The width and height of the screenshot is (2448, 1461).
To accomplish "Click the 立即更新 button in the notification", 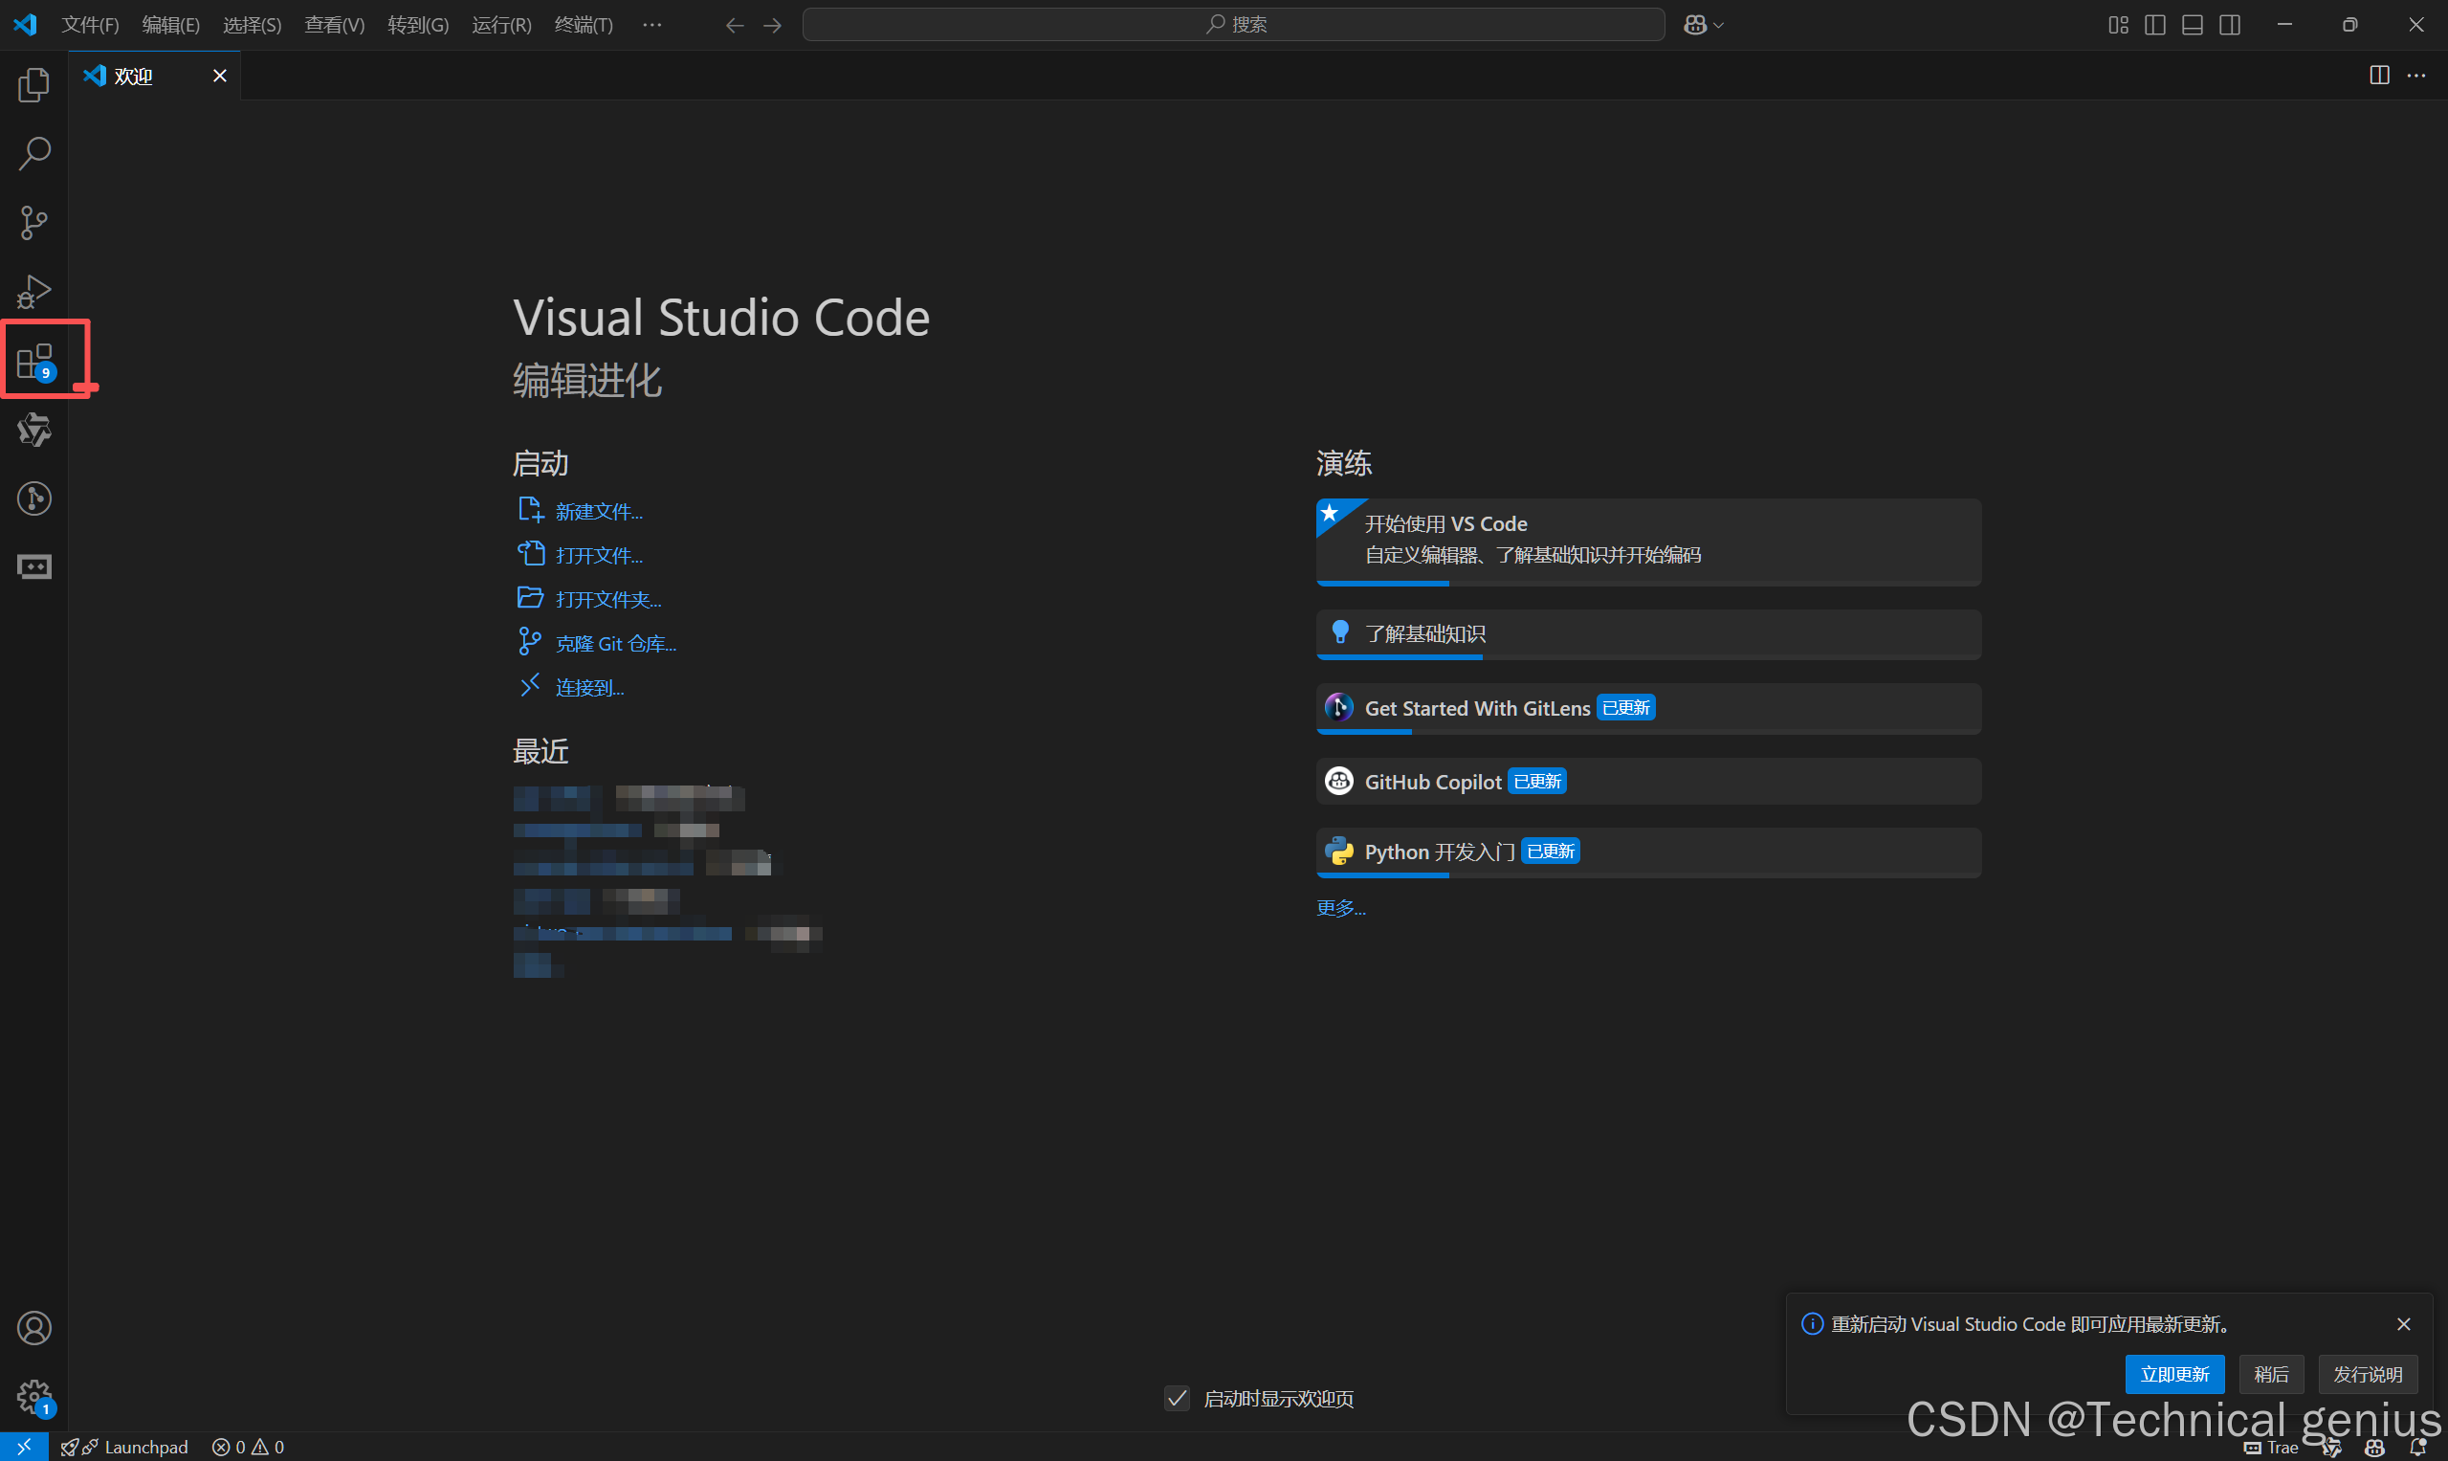I will pos(2174,1373).
